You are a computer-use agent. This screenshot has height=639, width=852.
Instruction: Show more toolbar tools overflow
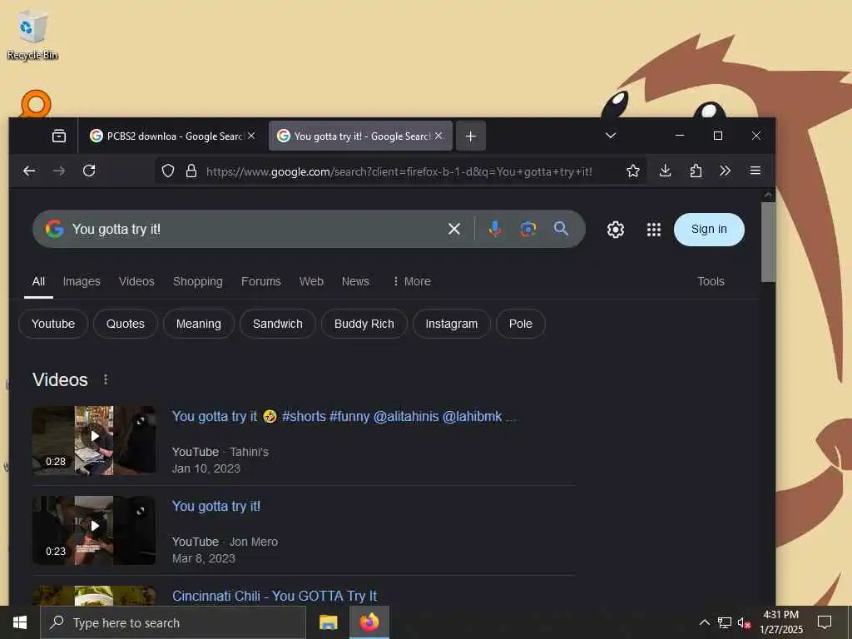(725, 171)
